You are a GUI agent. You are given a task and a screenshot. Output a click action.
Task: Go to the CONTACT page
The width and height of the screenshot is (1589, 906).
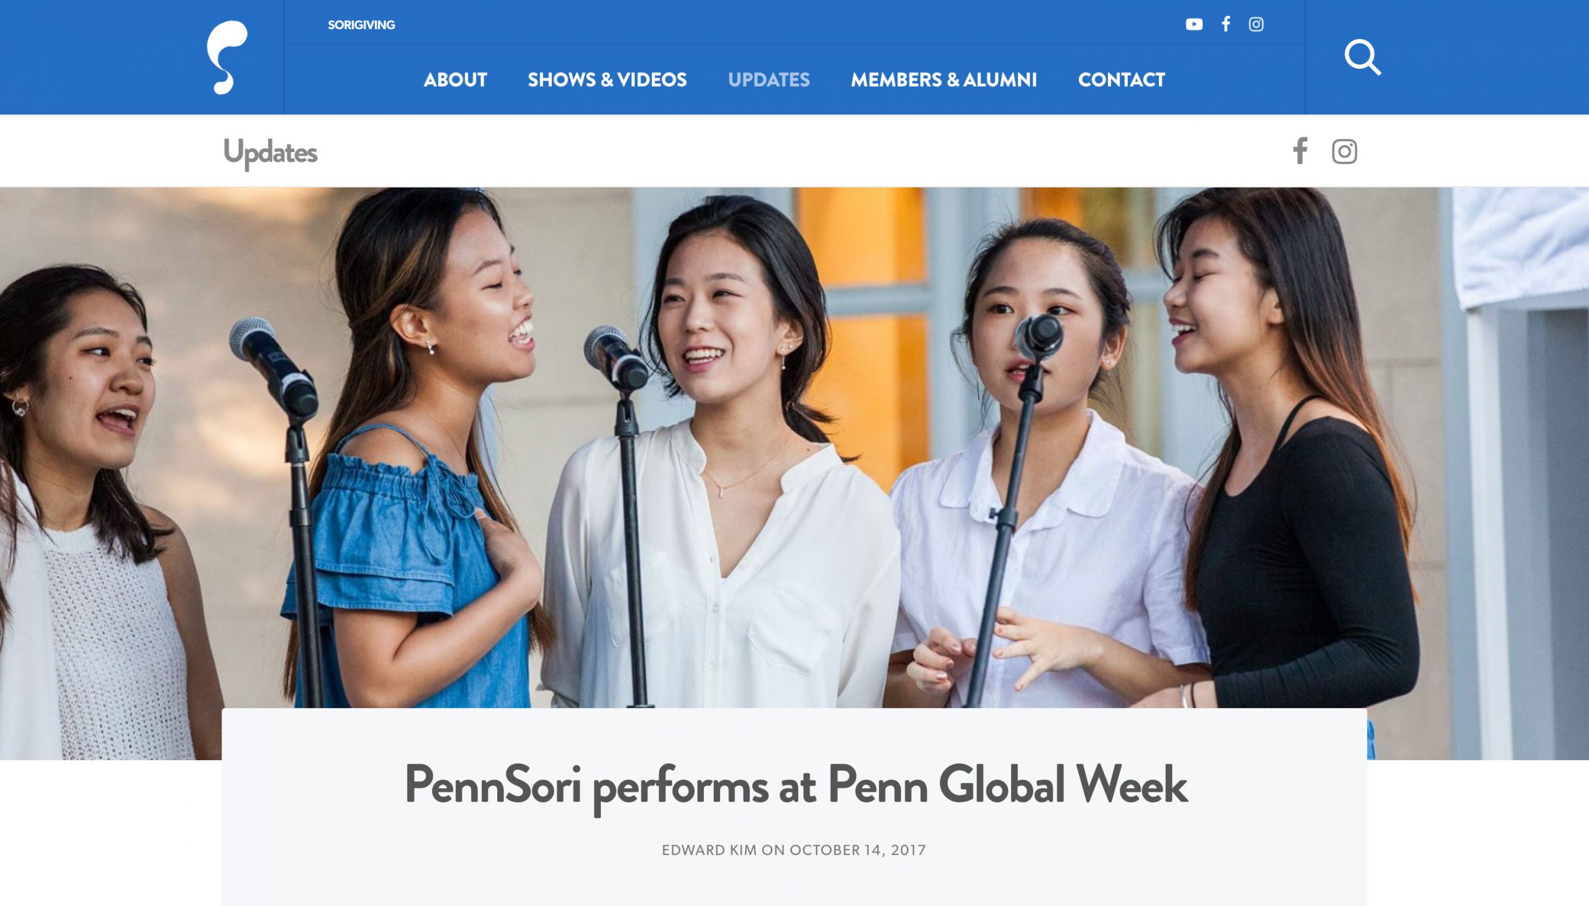tap(1121, 79)
